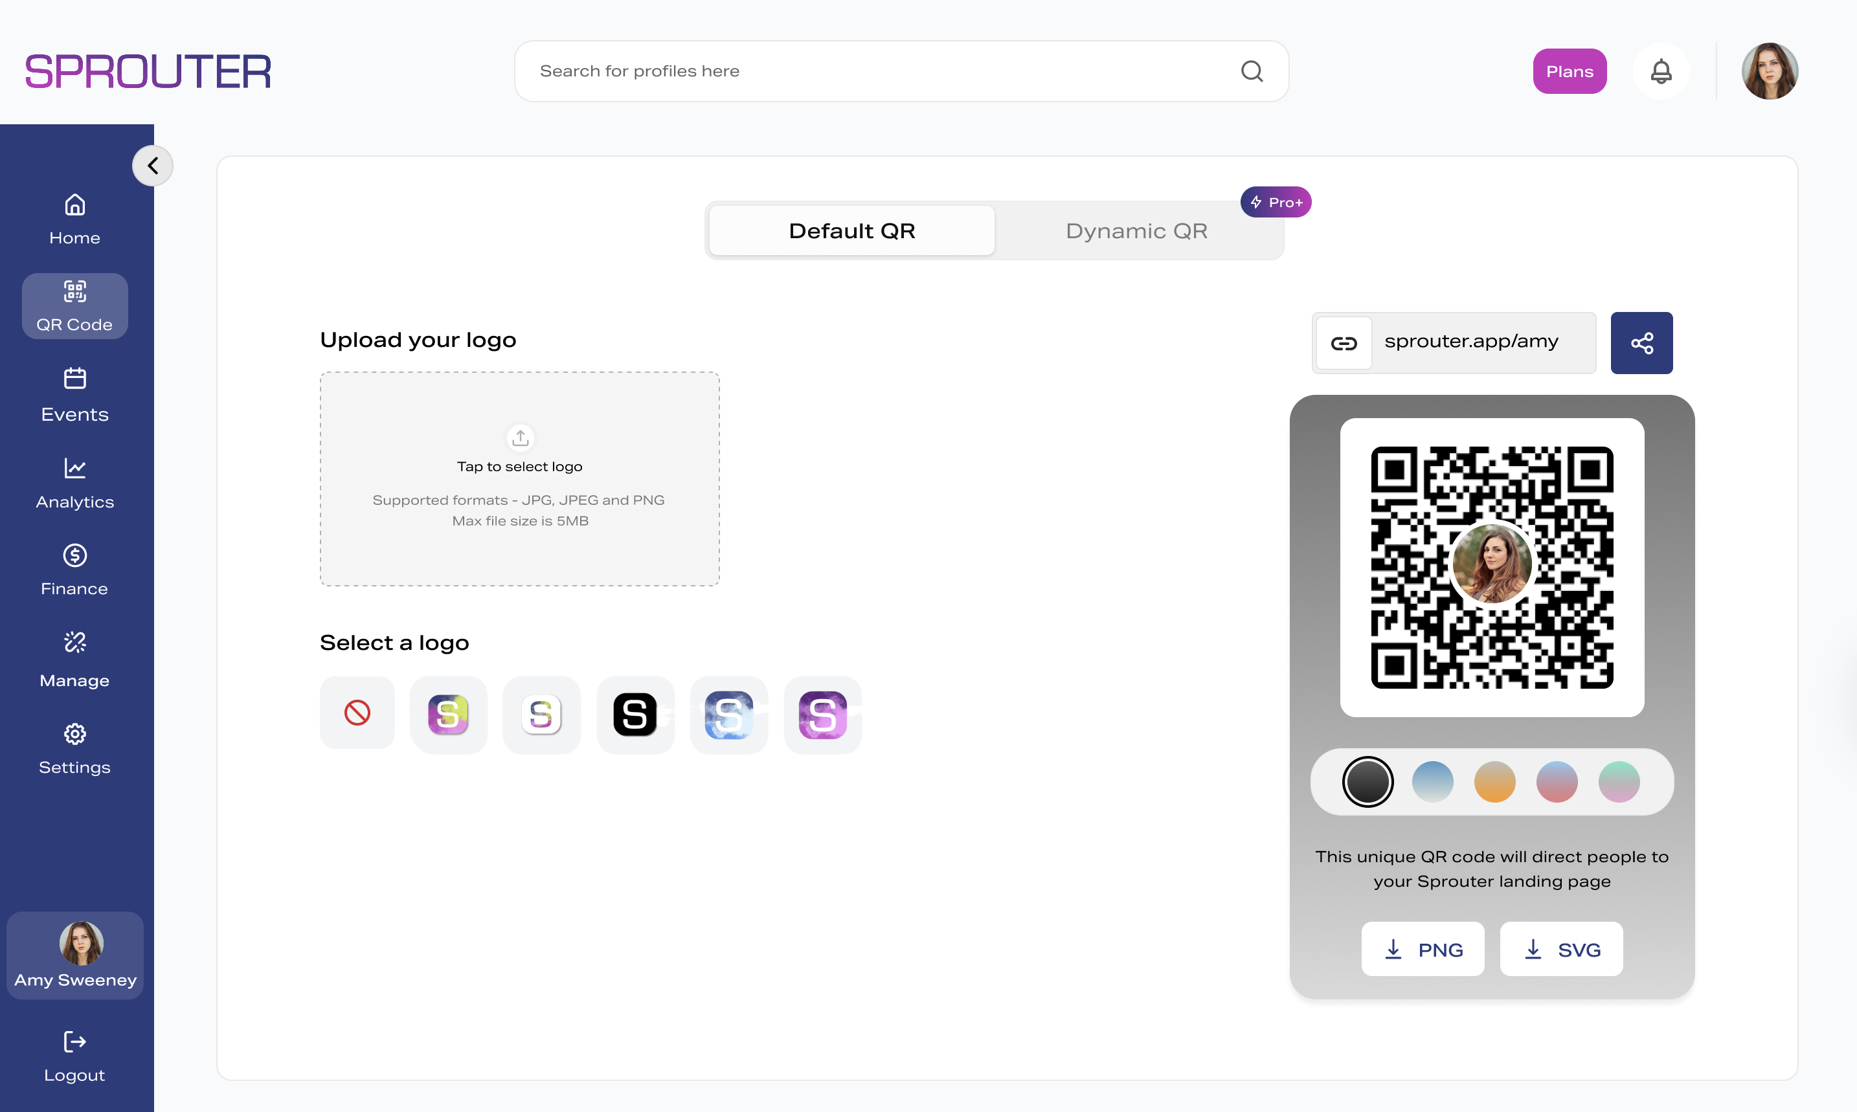Open the Finance section
Viewport: 1857px width, 1112px height.
tap(74, 570)
